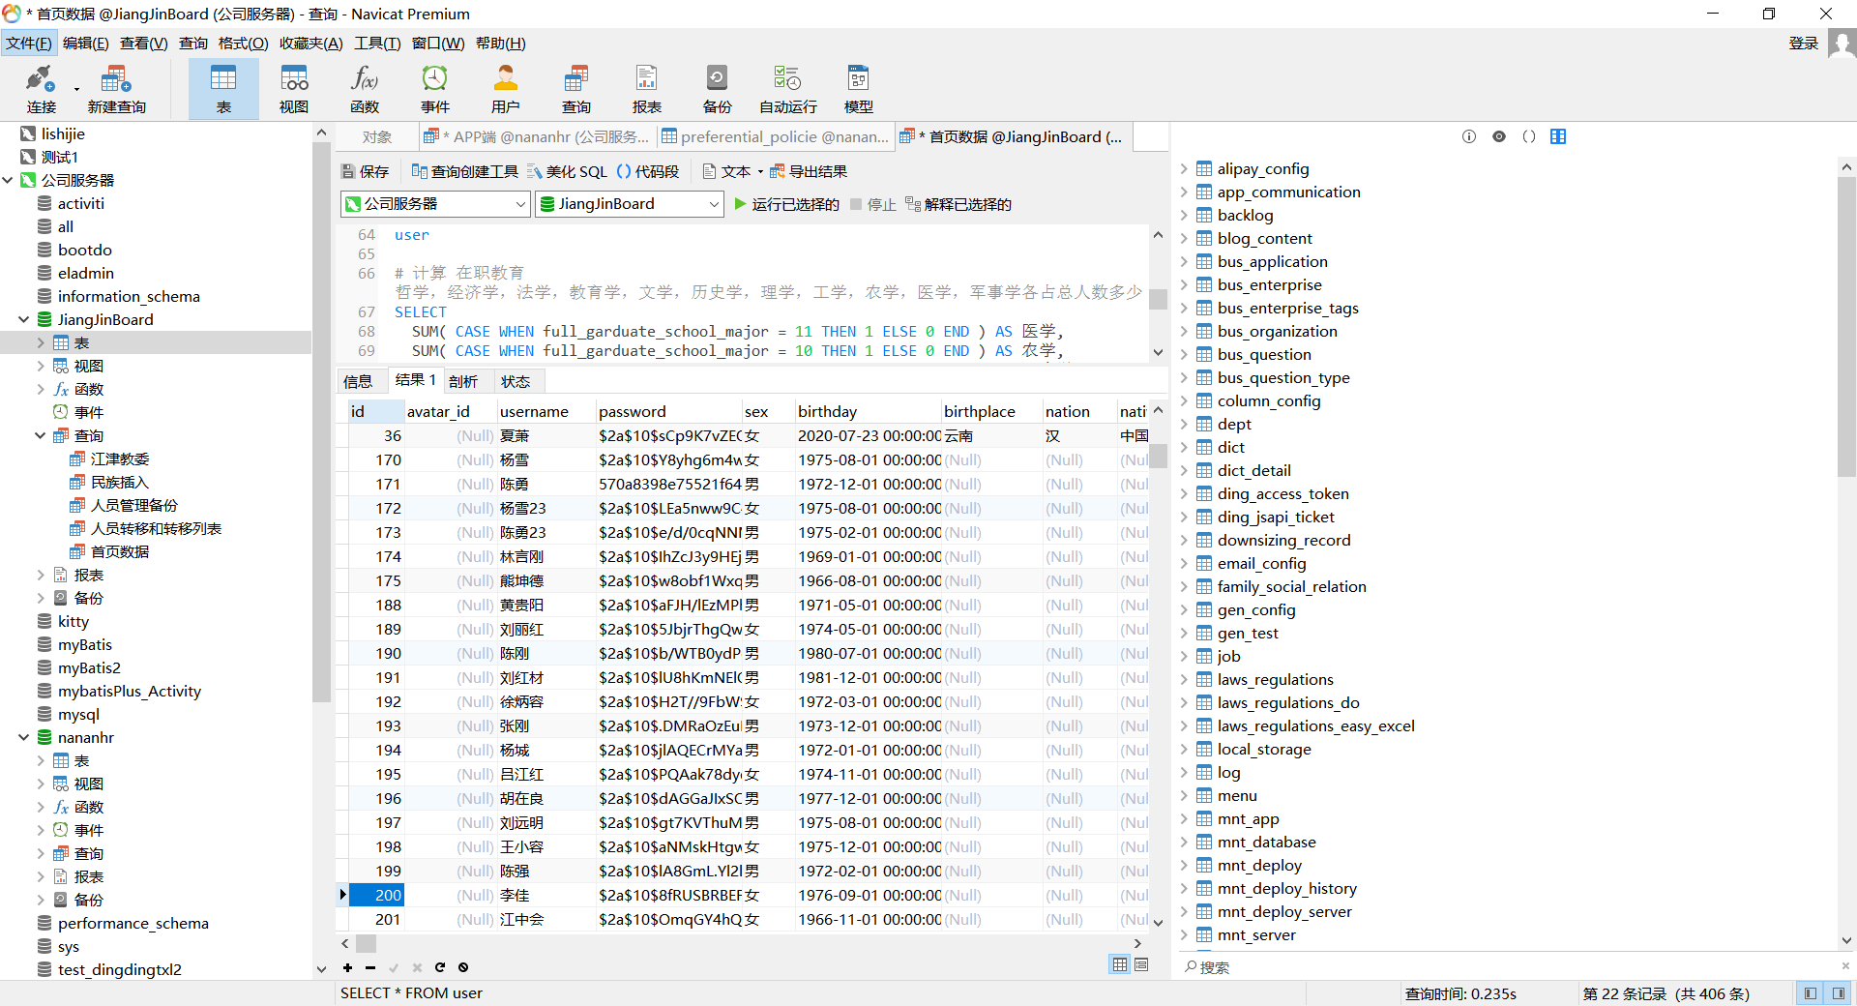Screen dimensions: 1857x1006
Task: Click the result grid horizontal scrollbar thumb
Action: (x=366, y=943)
